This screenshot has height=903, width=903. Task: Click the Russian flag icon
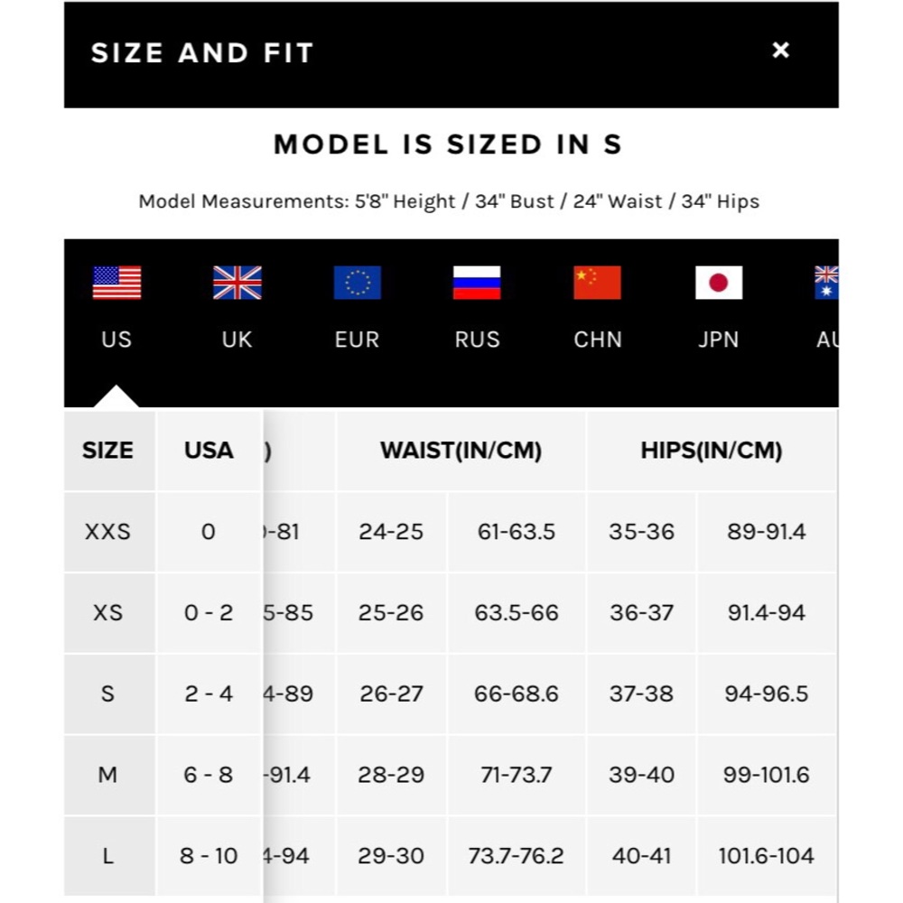(477, 283)
